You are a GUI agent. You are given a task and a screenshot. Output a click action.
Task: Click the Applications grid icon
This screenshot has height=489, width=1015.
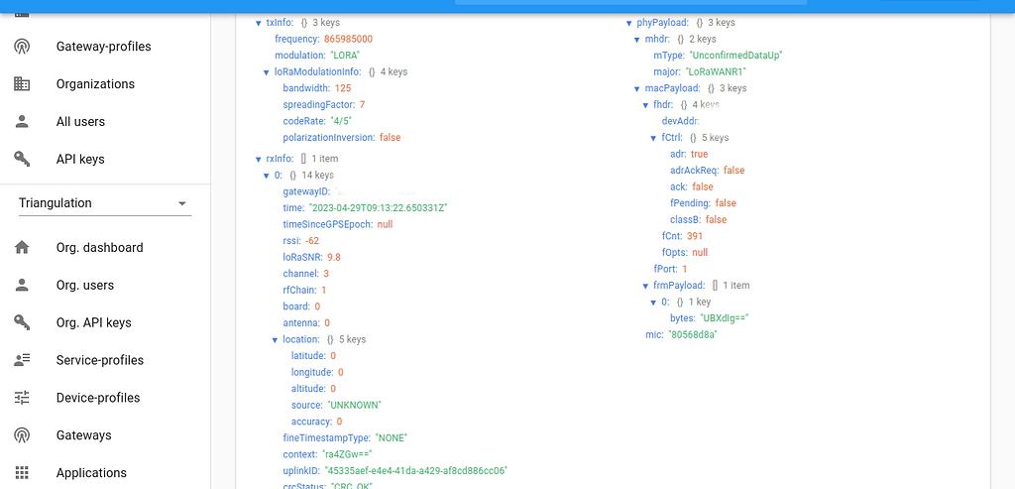[22, 473]
